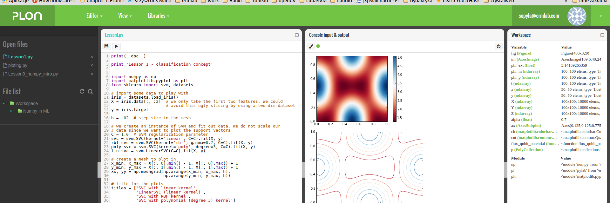Open the Learn You a Haskell bookmark
This screenshot has width=610, height=203.
pyautogui.click(x=458, y=1)
